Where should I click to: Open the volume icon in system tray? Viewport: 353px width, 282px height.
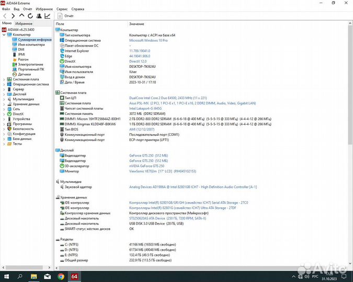pyautogui.click(x=307, y=276)
